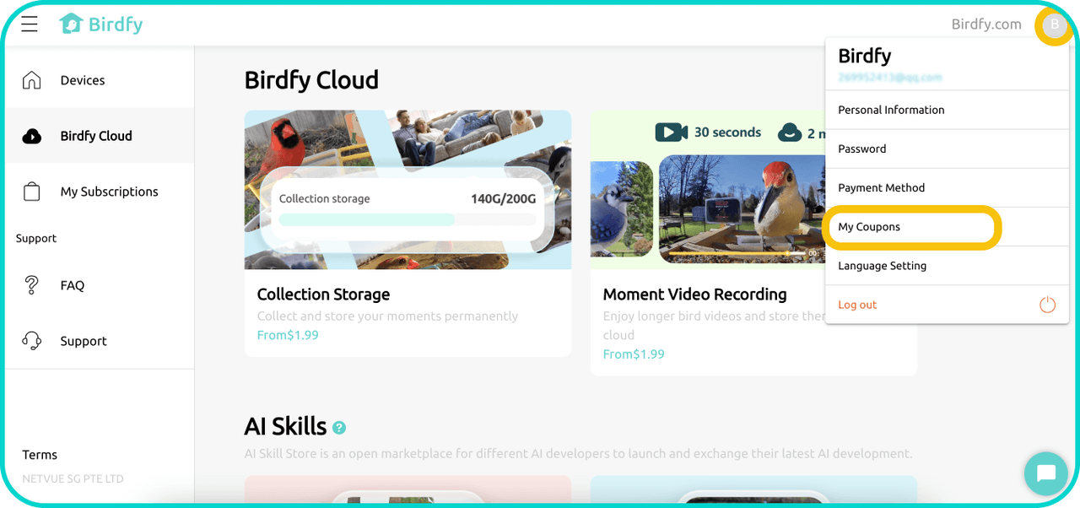Click the My Subscriptions bag icon
This screenshot has width=1080, height=508.
click(32, 192)
